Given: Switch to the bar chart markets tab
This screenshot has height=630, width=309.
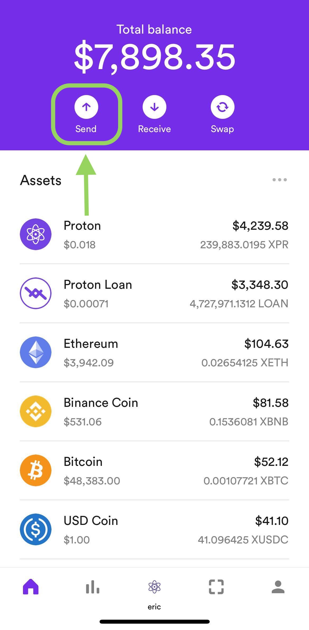Looking at the screenshot, I should pyautogui.click(x=92, y=587).
